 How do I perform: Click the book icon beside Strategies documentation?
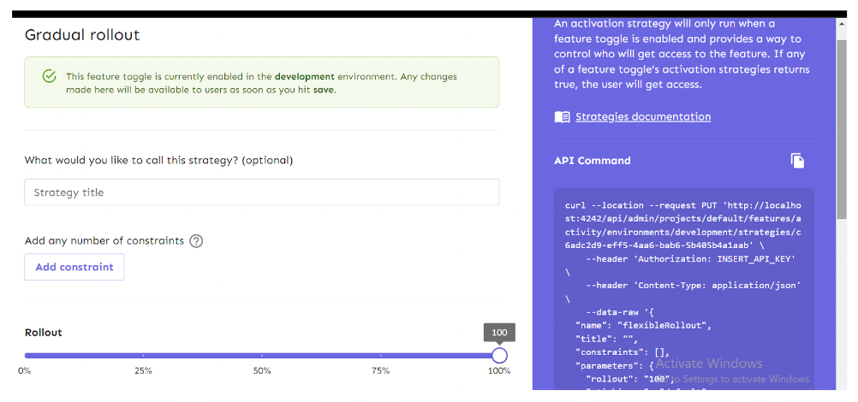point(562,117)
